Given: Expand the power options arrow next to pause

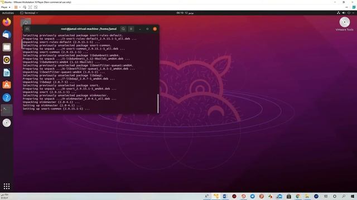Looking at the screenshot, I should pyautogui.click(x=20, y=7).
